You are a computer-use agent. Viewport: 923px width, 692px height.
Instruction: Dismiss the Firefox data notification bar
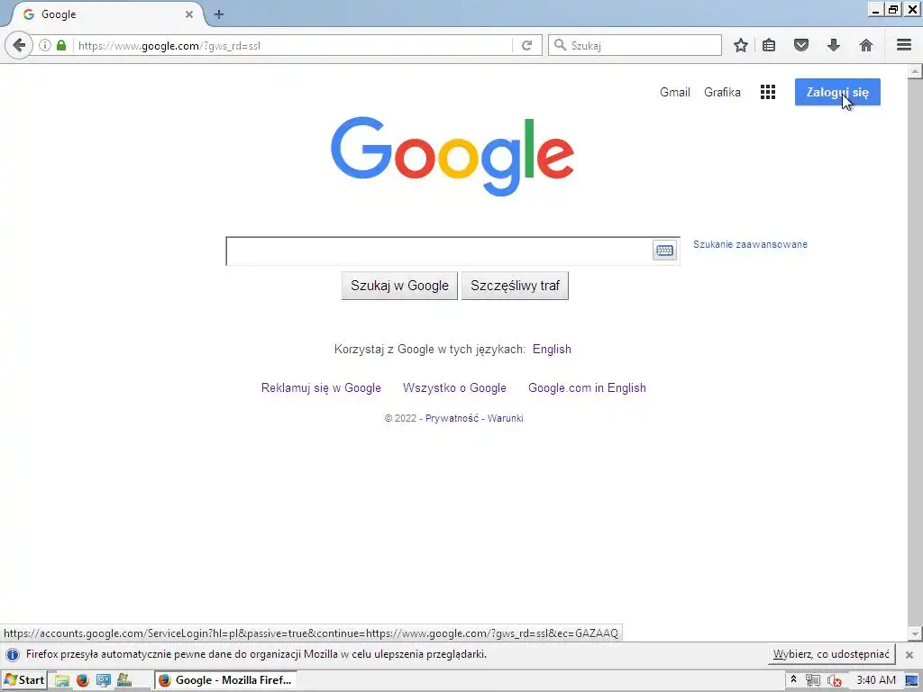(909, 655)
